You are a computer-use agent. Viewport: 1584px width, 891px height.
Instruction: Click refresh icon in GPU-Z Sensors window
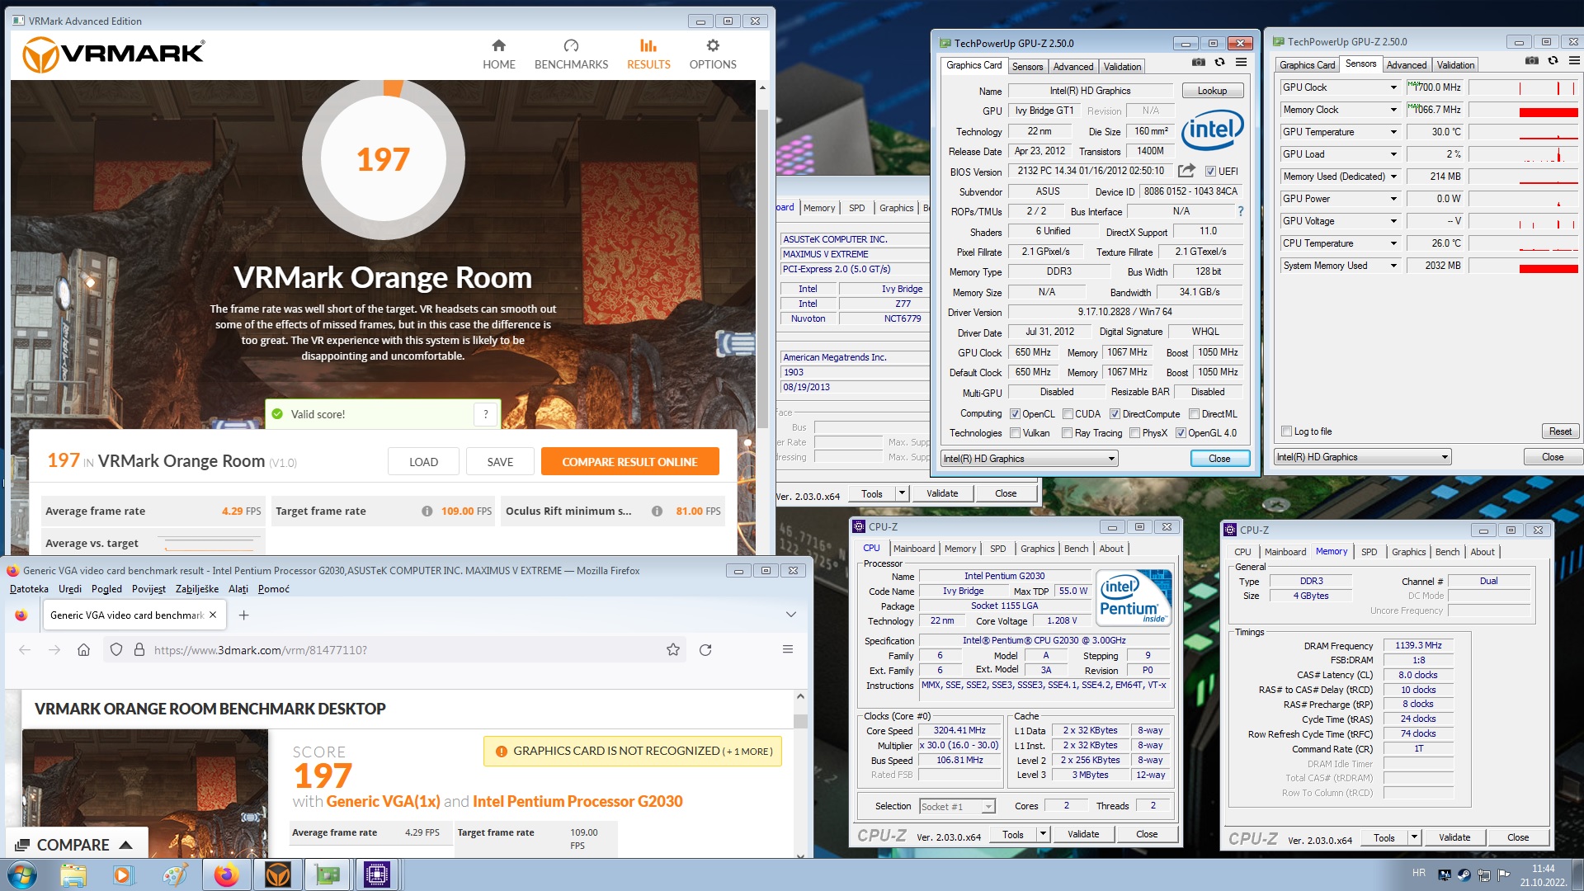(x=1553, y=61)
